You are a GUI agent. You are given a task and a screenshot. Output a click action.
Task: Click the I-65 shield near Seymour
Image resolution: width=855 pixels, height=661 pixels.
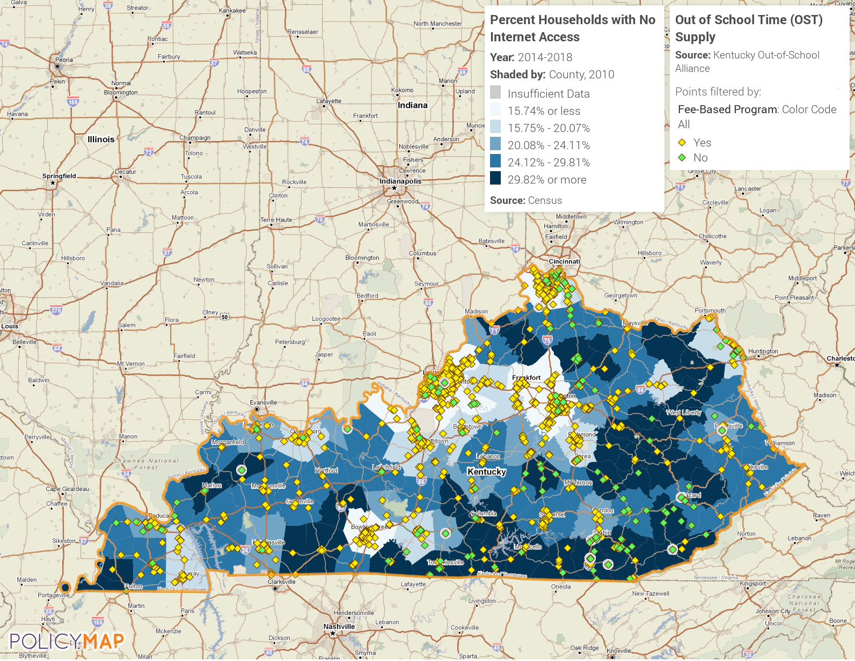[428, 303]
